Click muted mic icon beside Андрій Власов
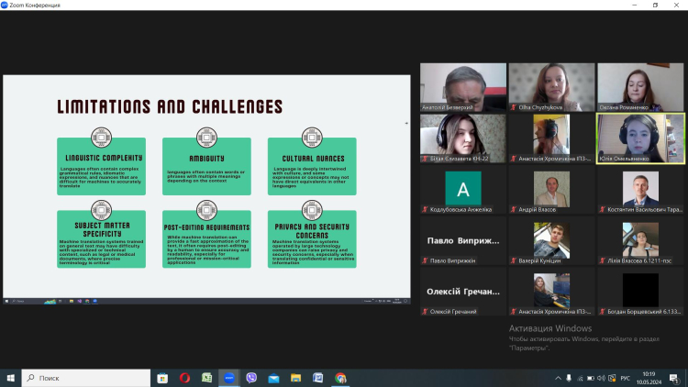 click(x=514, y=209)
